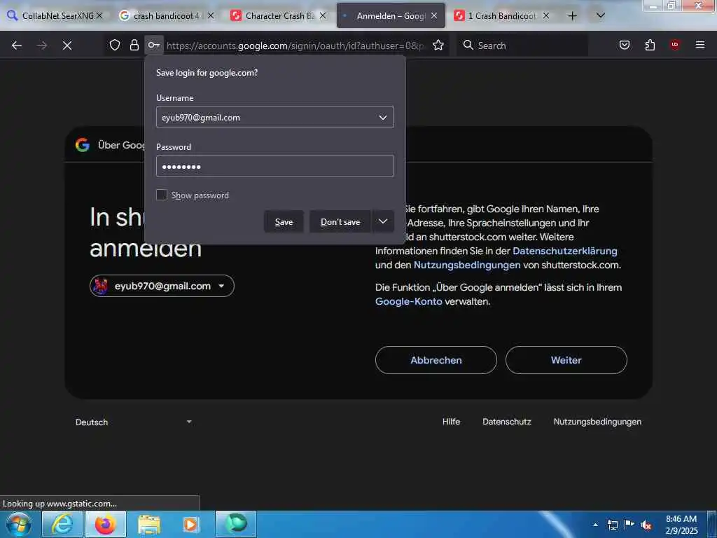Close the Anmelden – Google tab
This screenshot has height=538, width=717.
(x=434, y=15)
